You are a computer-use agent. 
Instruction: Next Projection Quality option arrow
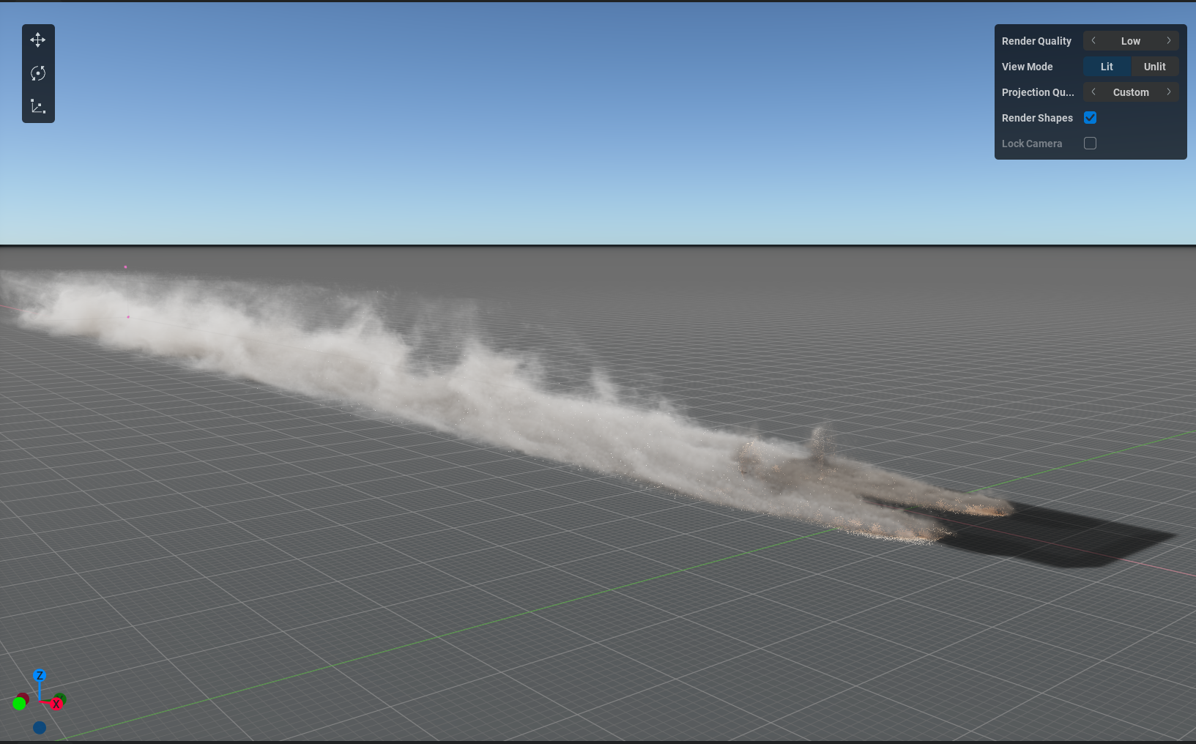point(1169,92)
